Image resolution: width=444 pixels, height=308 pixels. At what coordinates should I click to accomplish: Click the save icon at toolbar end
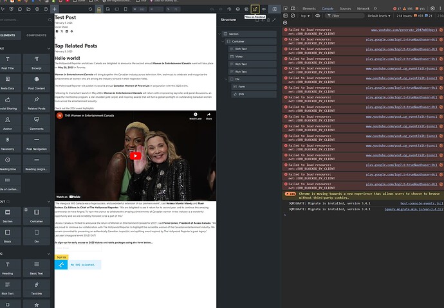tap(274, 9)
